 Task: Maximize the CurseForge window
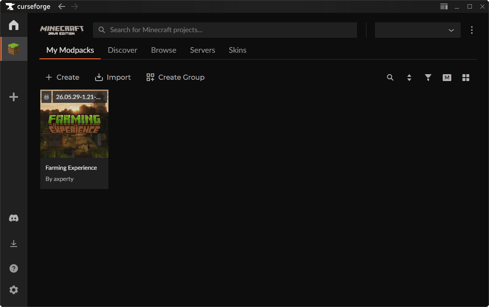tap(470, 6)
